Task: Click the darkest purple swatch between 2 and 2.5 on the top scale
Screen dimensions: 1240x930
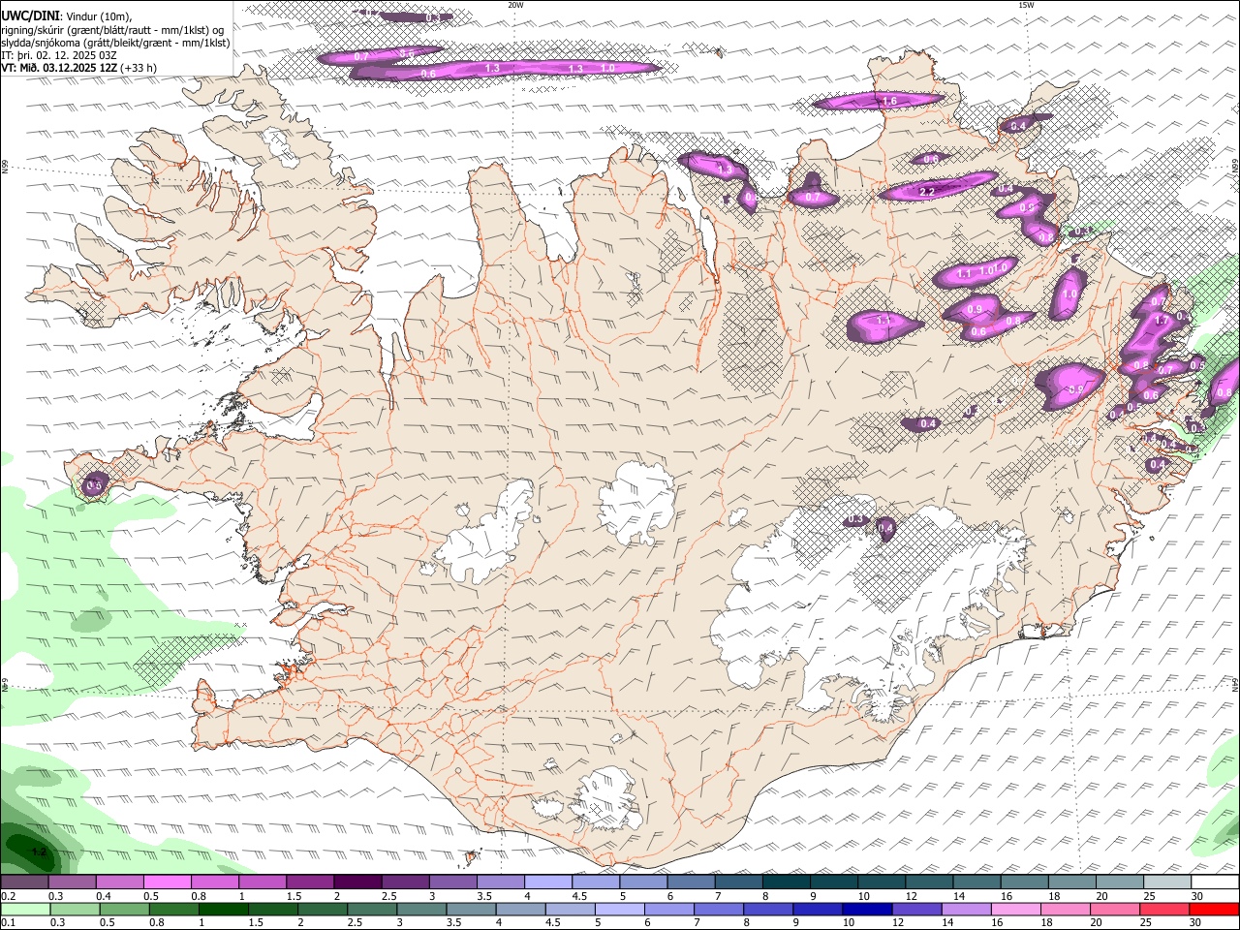Action: point(357,883)
